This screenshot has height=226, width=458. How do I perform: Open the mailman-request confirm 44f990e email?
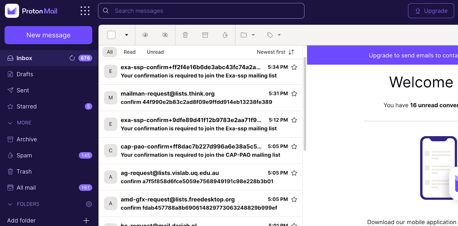click(200, 98)
